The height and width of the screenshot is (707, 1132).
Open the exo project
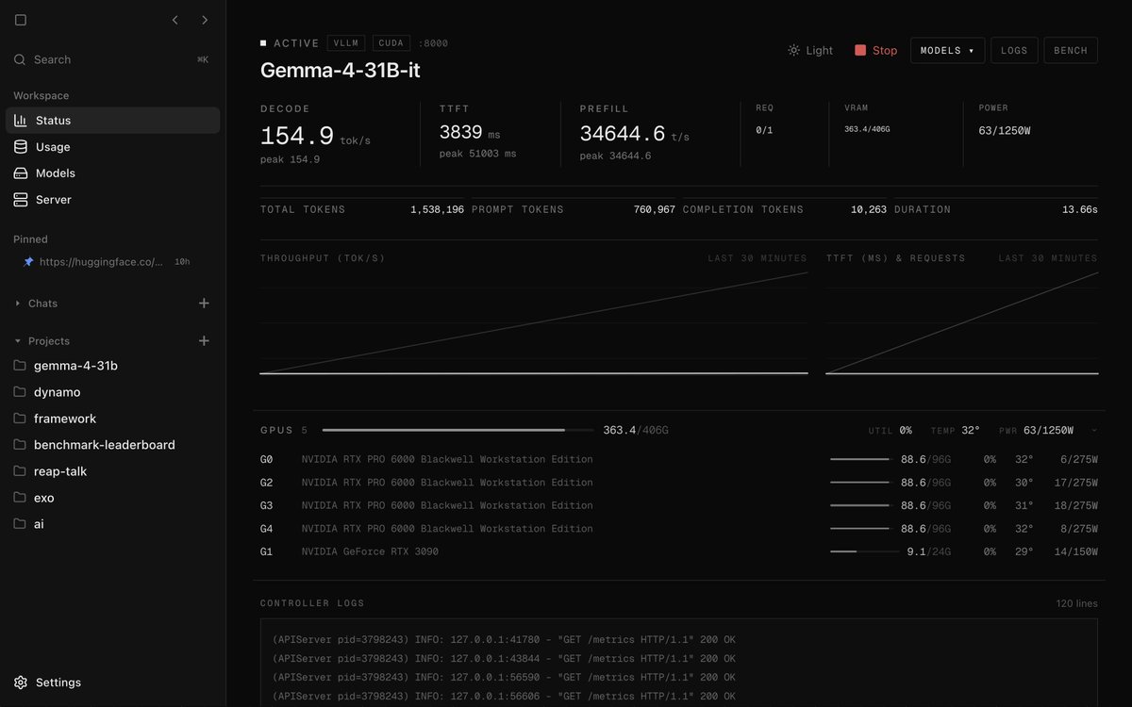click(x=113, y=498)
